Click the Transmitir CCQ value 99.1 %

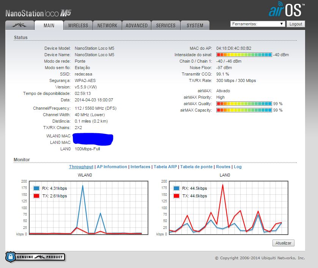pos(222,74)
